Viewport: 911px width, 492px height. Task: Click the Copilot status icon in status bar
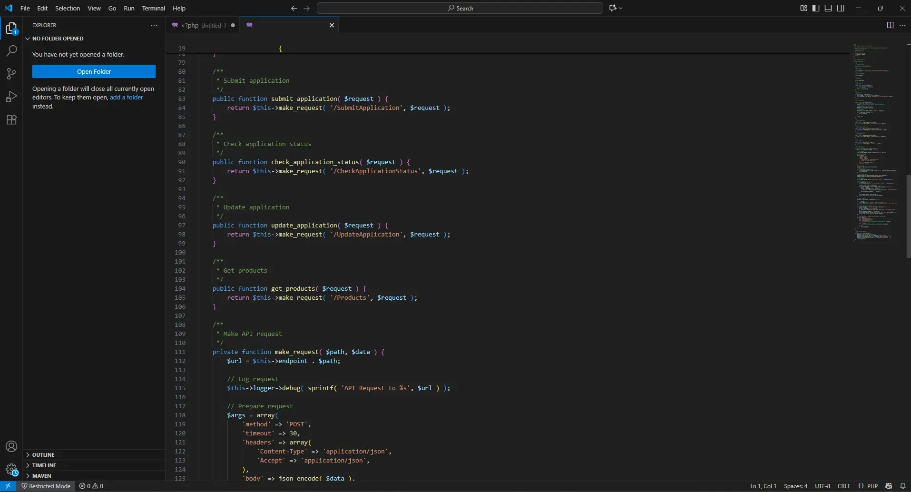[x=889, y=486]
